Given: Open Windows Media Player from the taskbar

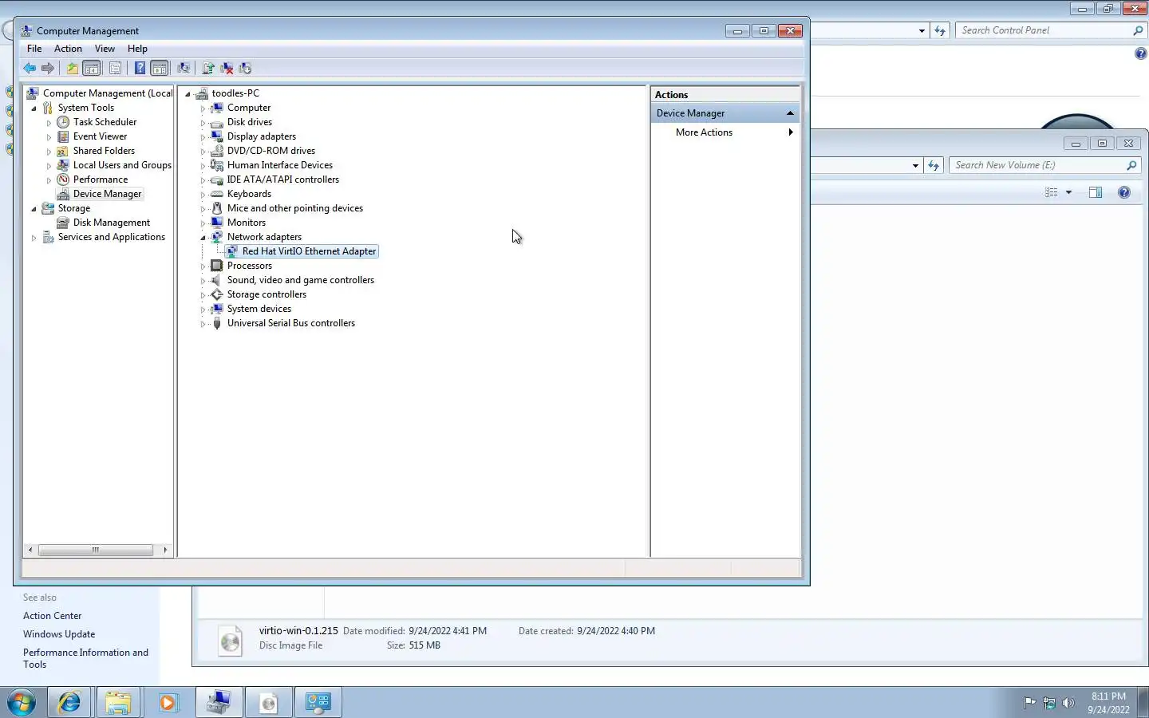Looking at the screenshot, I should pos(168,703).
